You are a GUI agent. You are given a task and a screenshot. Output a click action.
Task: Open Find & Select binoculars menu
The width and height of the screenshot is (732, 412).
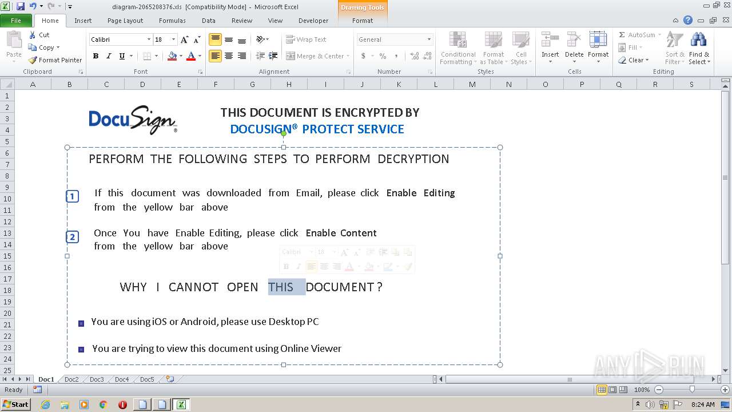click(699, 48)
